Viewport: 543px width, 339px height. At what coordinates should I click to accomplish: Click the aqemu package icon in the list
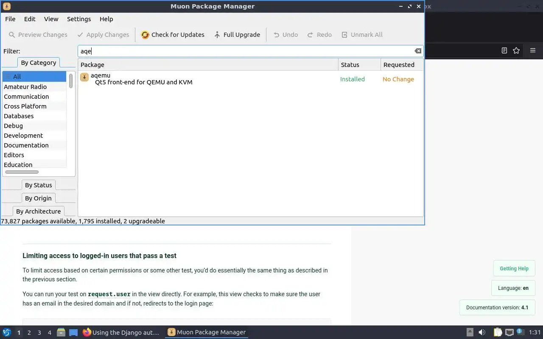coord(84,77)
